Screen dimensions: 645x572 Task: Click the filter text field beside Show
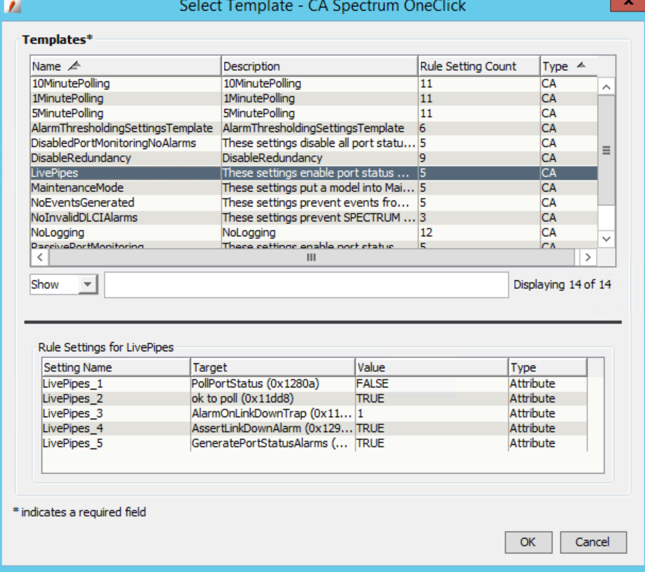[x=306, y=285]
